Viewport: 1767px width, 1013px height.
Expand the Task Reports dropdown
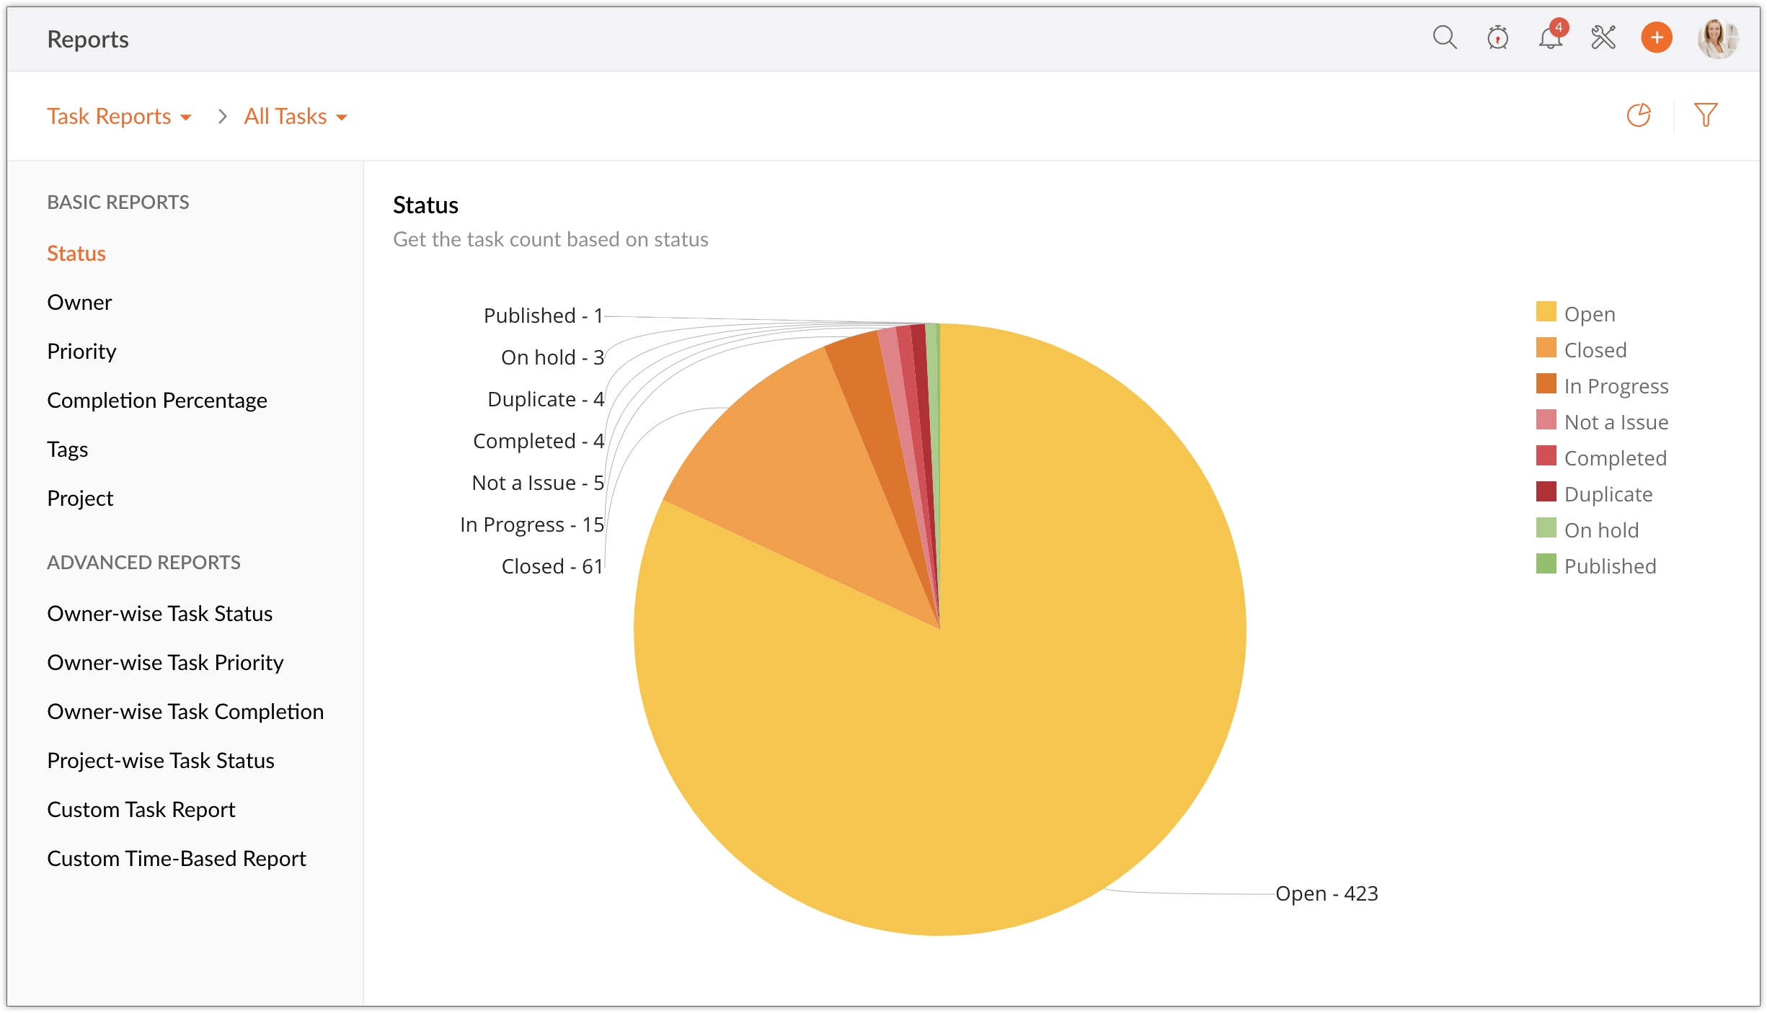(x=120, y=117)
